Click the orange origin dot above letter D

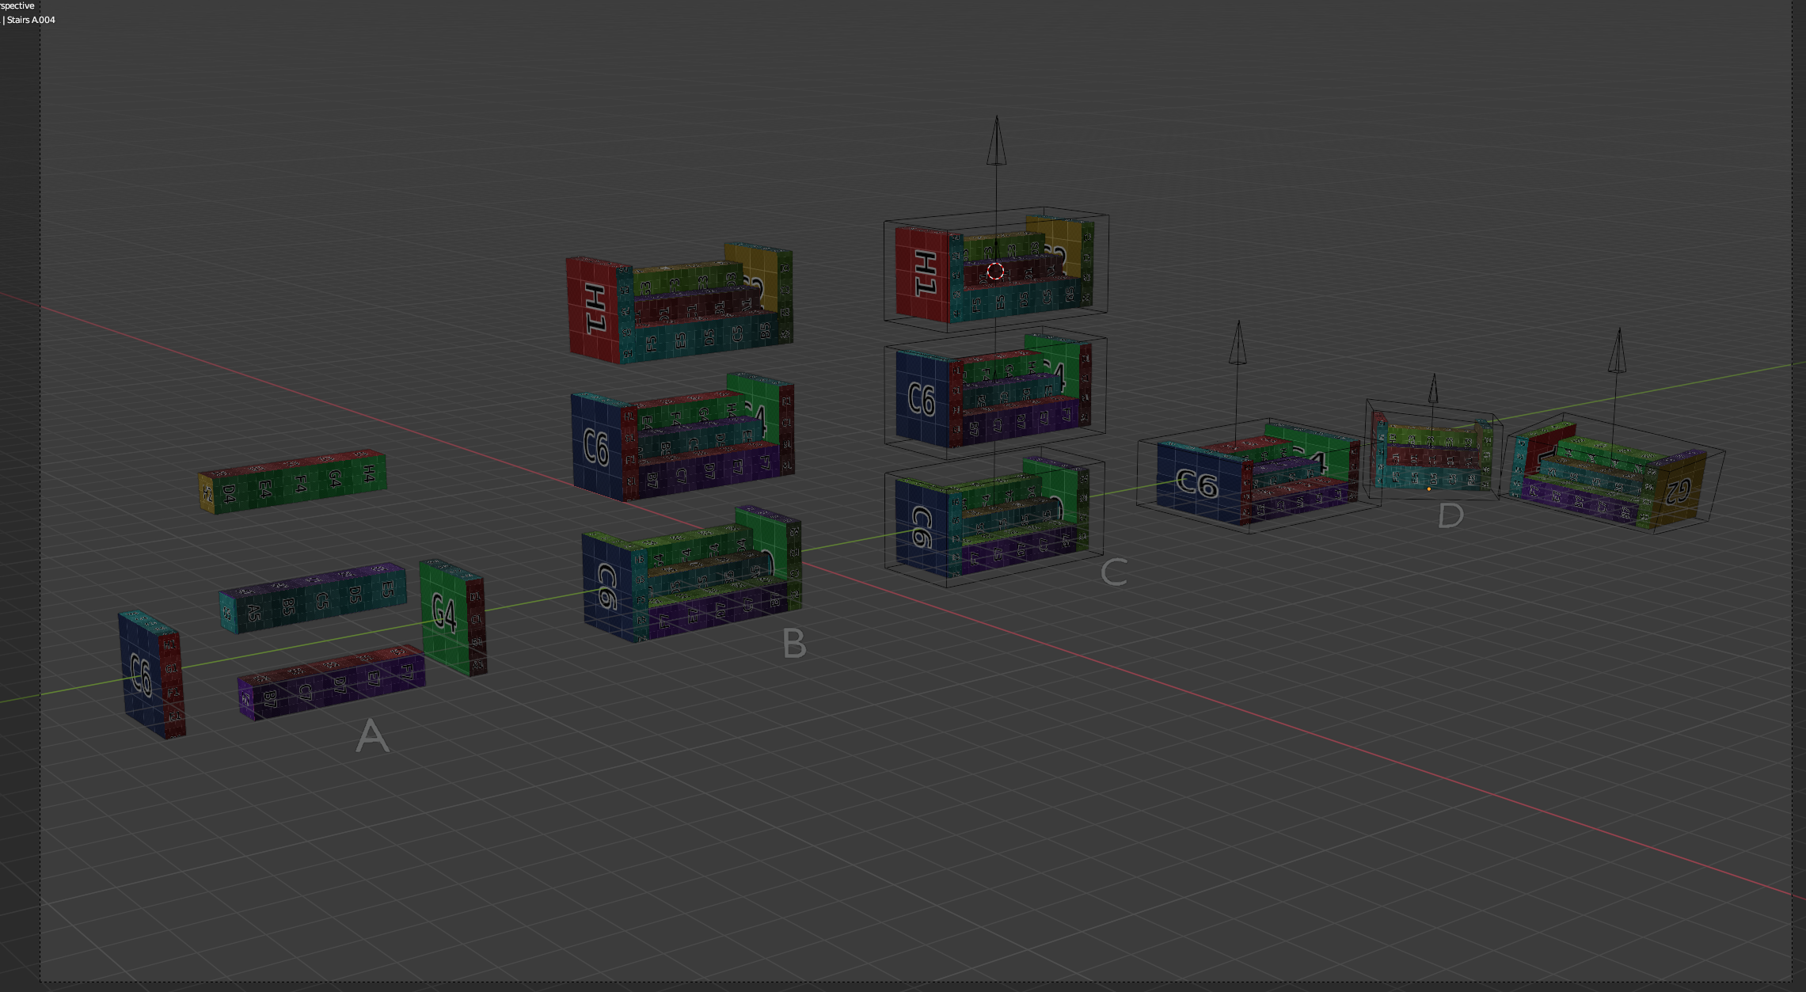(x=1428, y=489)
